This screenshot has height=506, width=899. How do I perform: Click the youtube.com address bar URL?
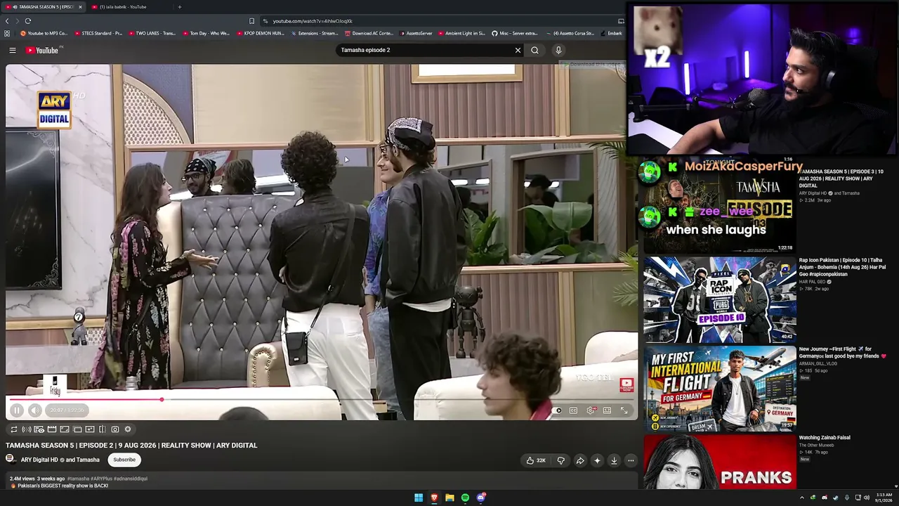(313, 21)
